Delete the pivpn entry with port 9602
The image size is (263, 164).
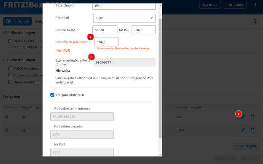[252, 117]
